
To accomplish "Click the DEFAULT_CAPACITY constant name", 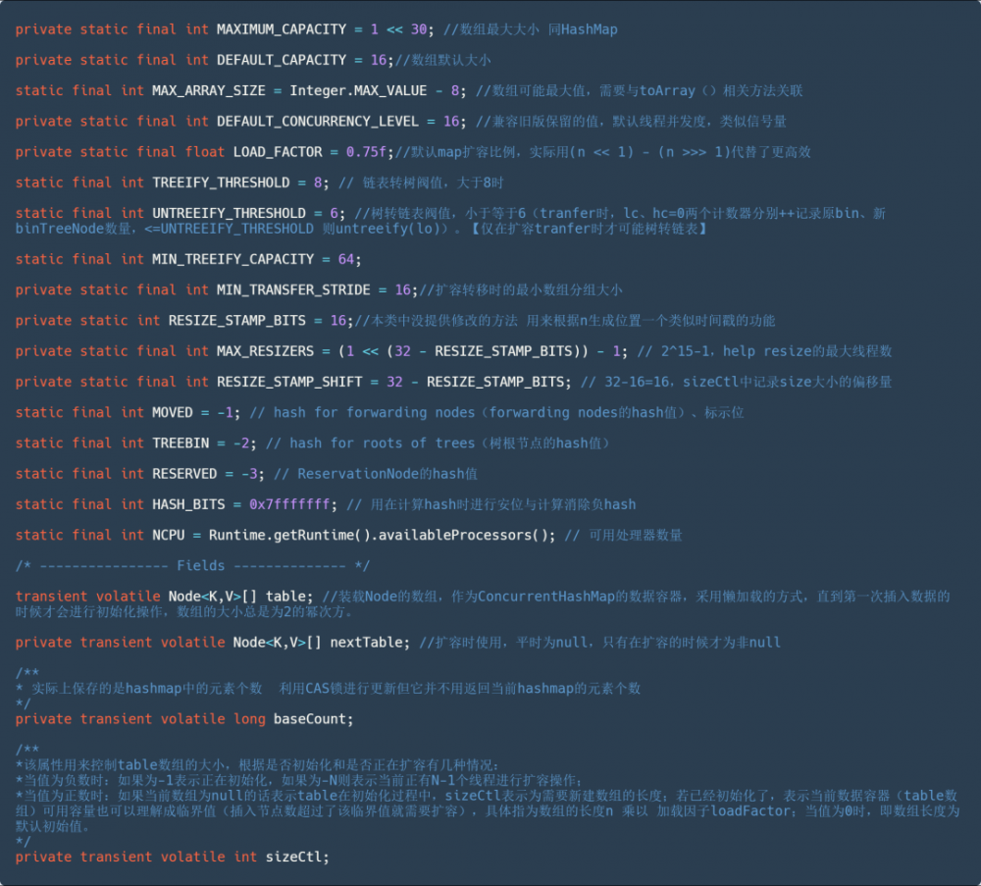I will point(282,60).
